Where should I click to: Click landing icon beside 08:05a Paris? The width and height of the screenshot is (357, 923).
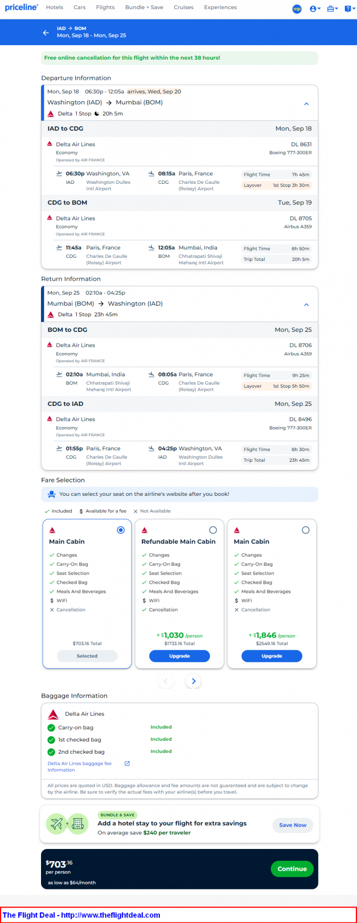coord(151,374)
